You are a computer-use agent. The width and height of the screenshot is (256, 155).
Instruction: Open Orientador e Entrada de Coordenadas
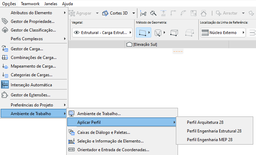point(122,149)
